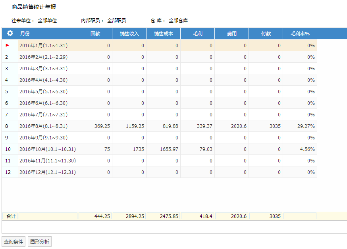
Task: Click the August 费用 value 2020.6
Action: pos(239,126)
